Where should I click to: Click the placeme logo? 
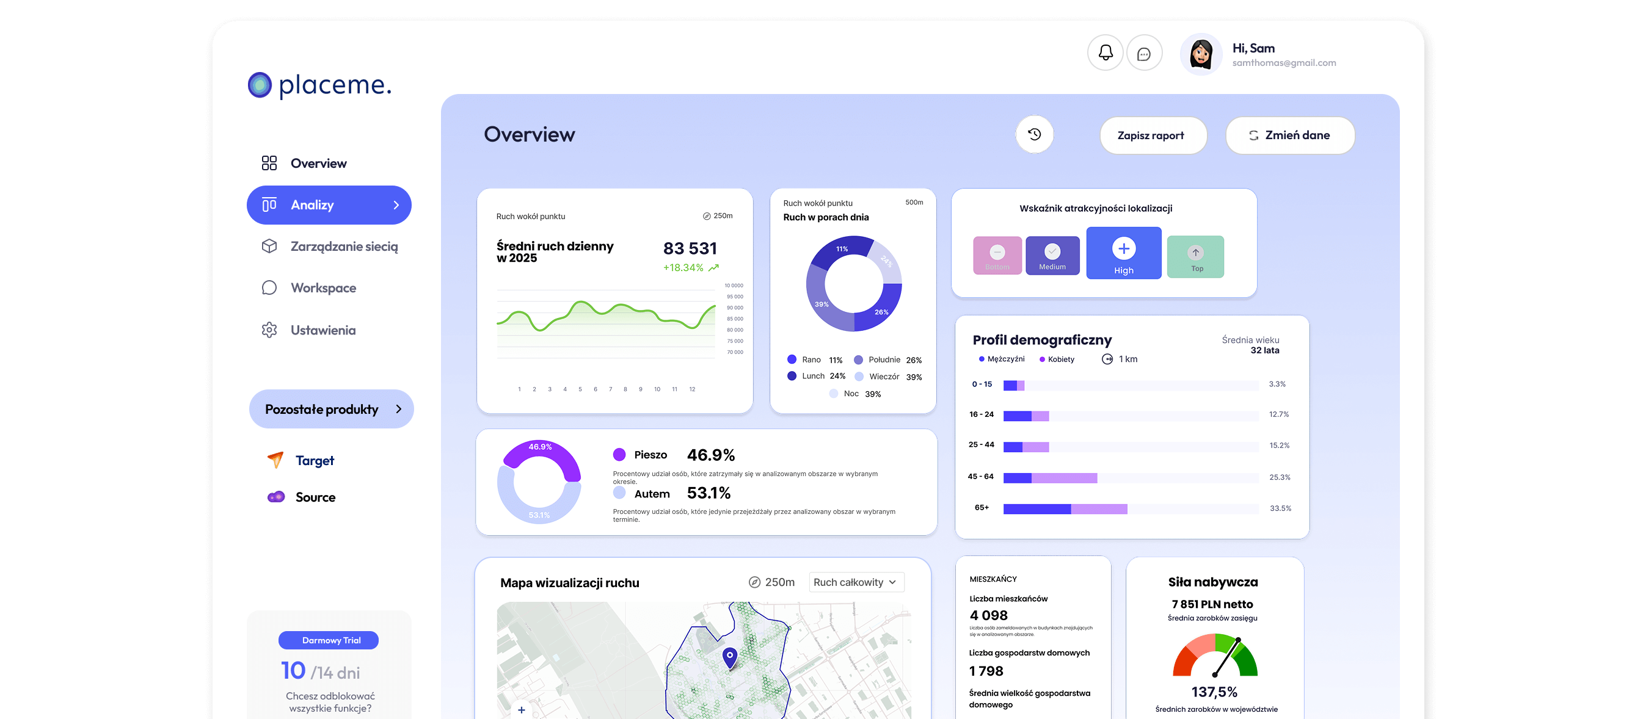point(318,84)
